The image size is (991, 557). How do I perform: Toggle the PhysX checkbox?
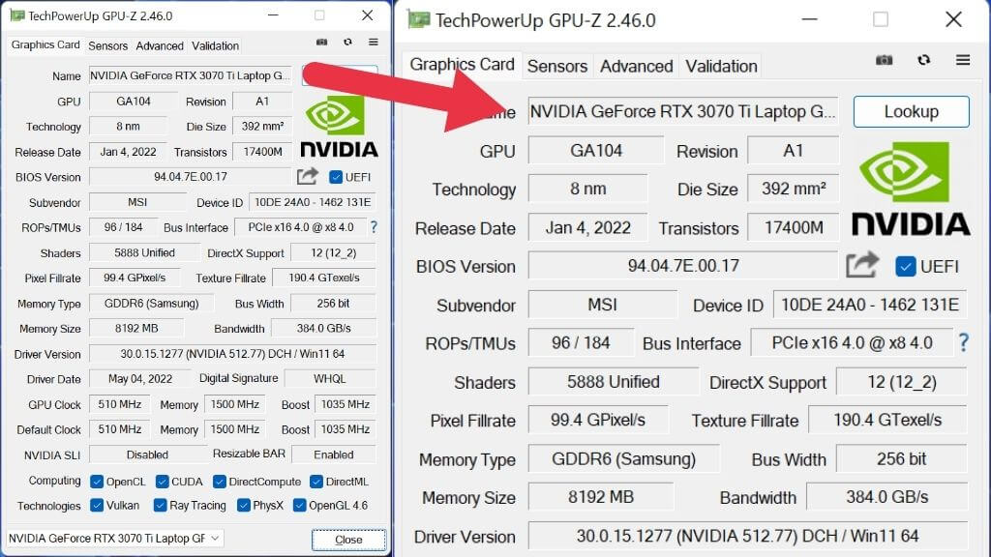[x=243, y=505]
